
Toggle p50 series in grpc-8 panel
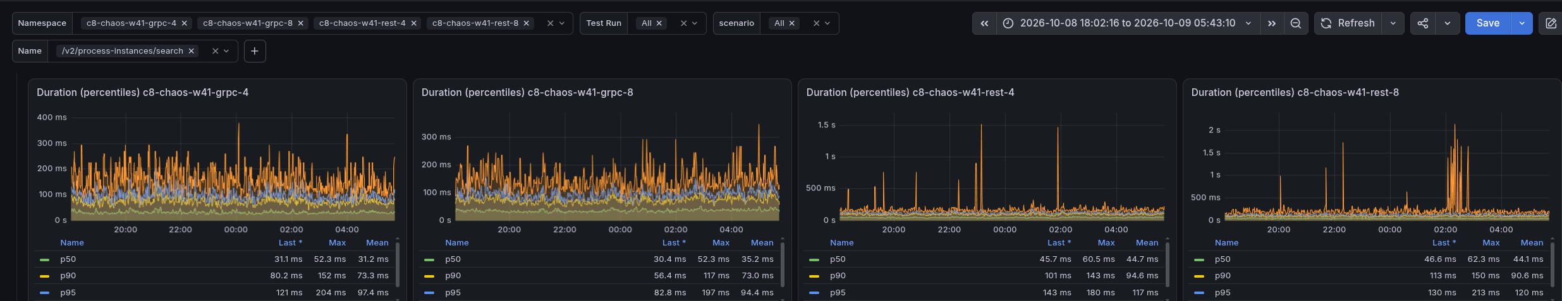(453, 259)
